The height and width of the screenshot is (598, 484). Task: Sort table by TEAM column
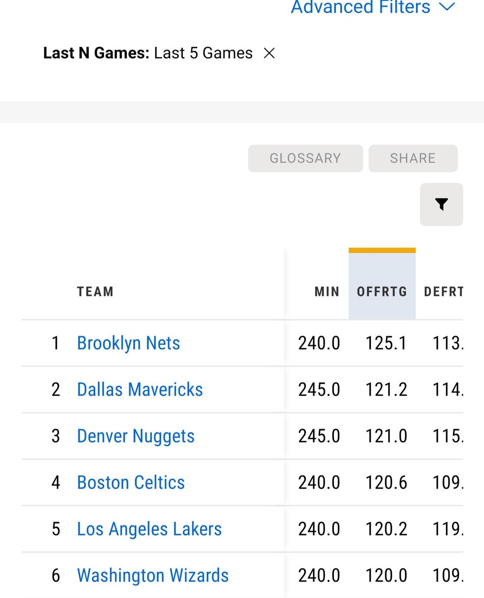click(95, 292)
